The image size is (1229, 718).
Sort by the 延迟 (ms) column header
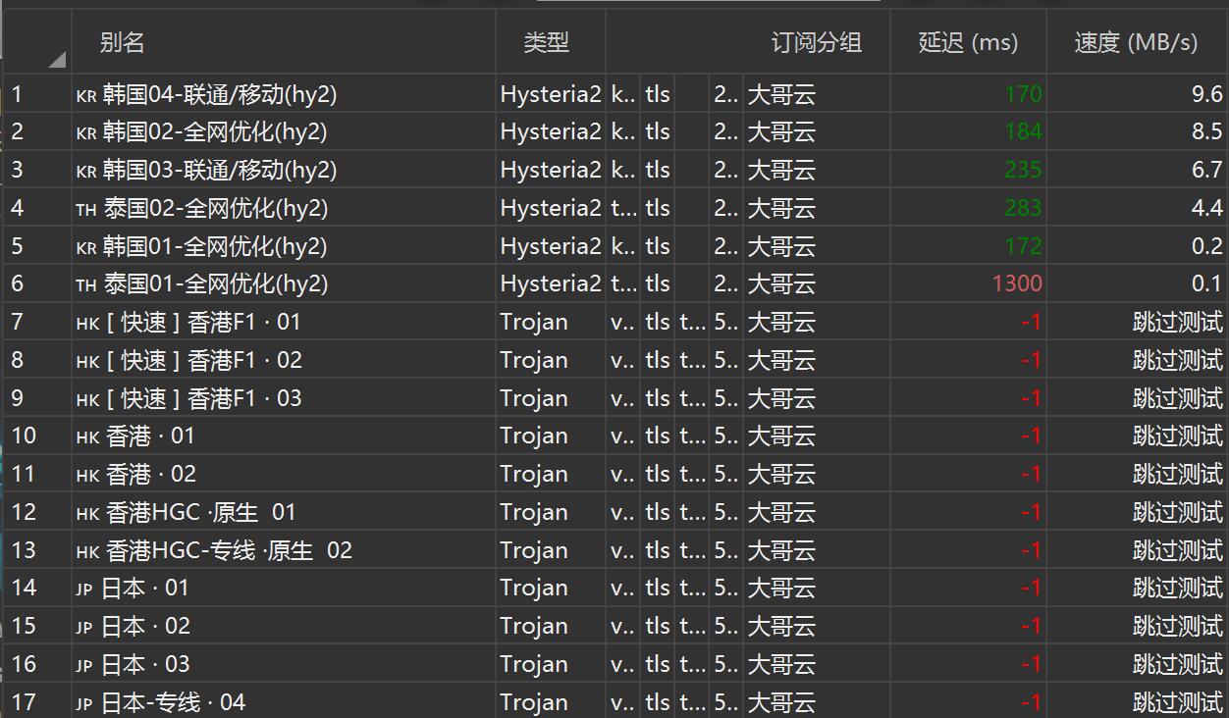click(968, 42)
